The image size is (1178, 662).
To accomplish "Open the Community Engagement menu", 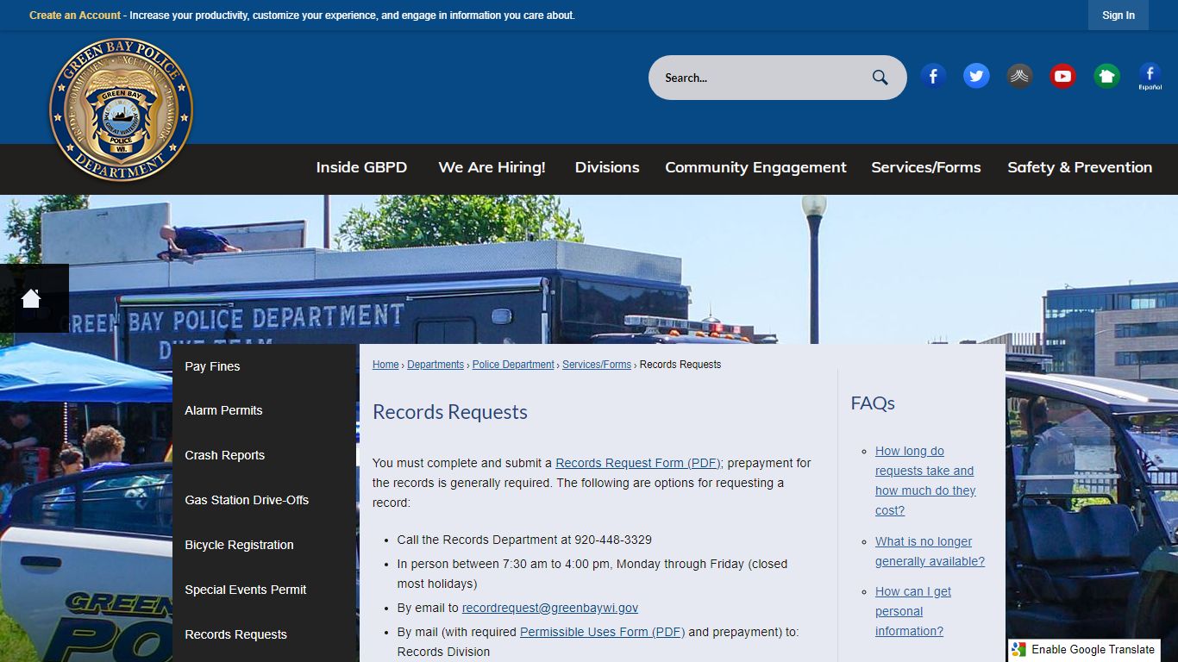I will (755, 167).
